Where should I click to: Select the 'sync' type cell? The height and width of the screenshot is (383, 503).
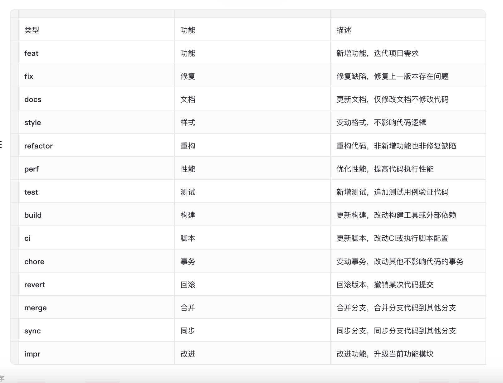[96, 330]
